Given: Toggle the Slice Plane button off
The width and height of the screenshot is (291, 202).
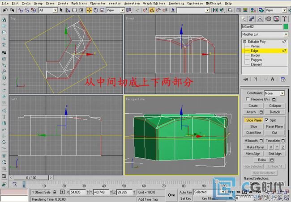Looking at the screenshot, I should 253,120.
